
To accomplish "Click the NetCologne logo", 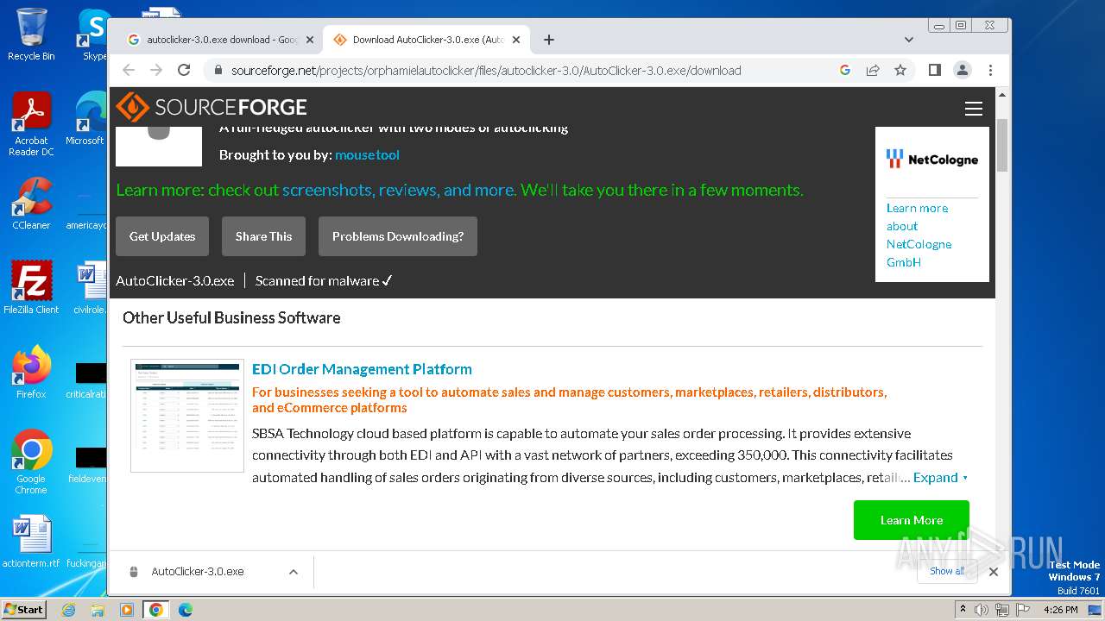I will [932, 160].
